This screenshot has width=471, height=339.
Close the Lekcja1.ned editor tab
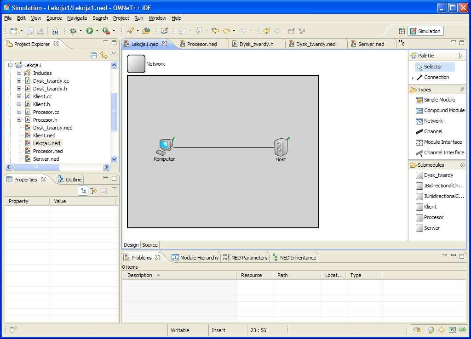coord(165,44)
